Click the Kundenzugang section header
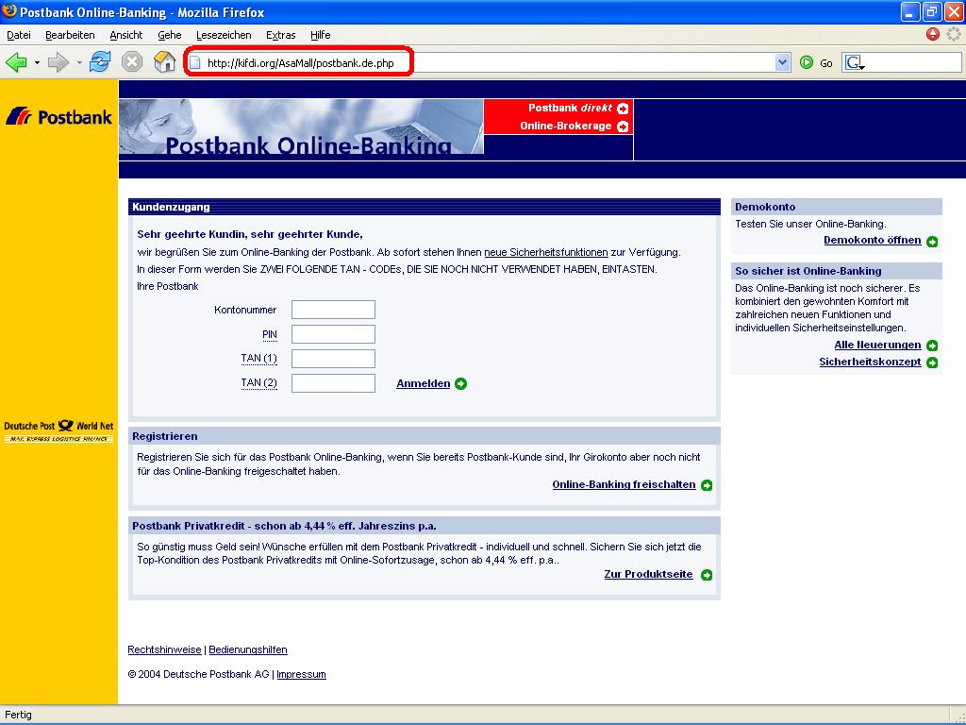Screen dimensions: 966x725 [425, 207]
